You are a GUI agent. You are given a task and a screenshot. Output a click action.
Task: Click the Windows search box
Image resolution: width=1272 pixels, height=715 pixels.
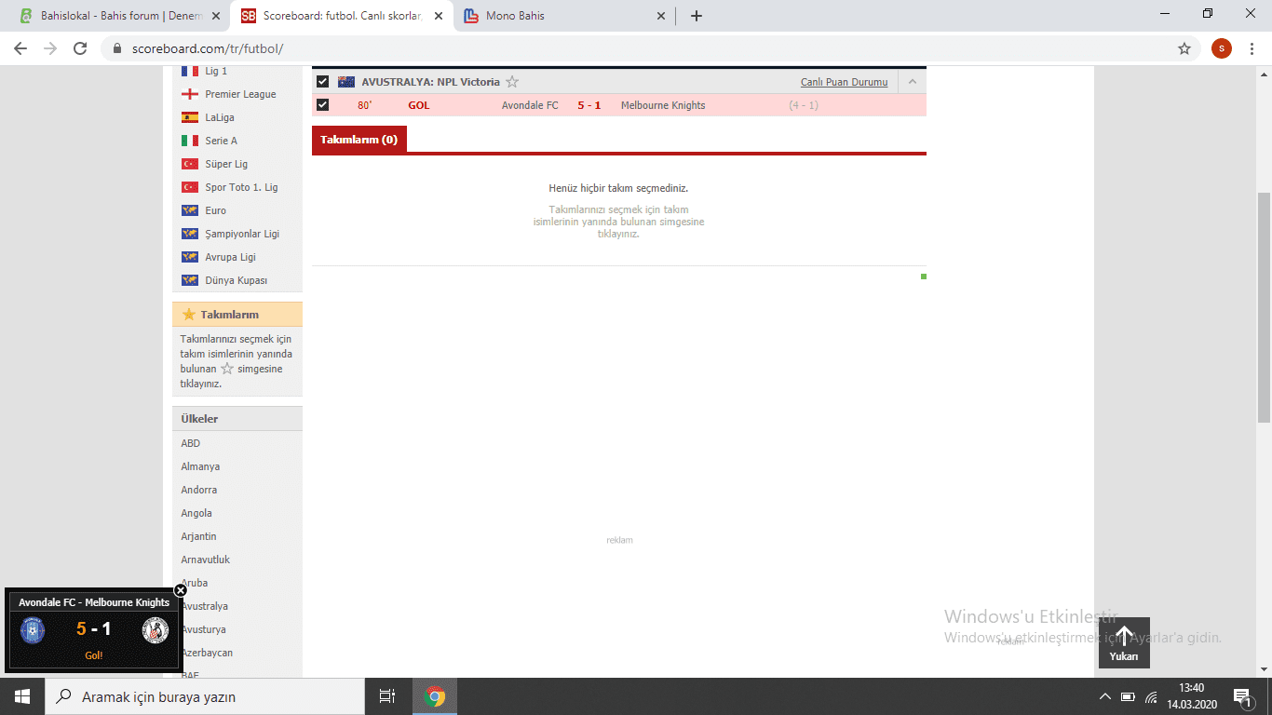(205, 696)
